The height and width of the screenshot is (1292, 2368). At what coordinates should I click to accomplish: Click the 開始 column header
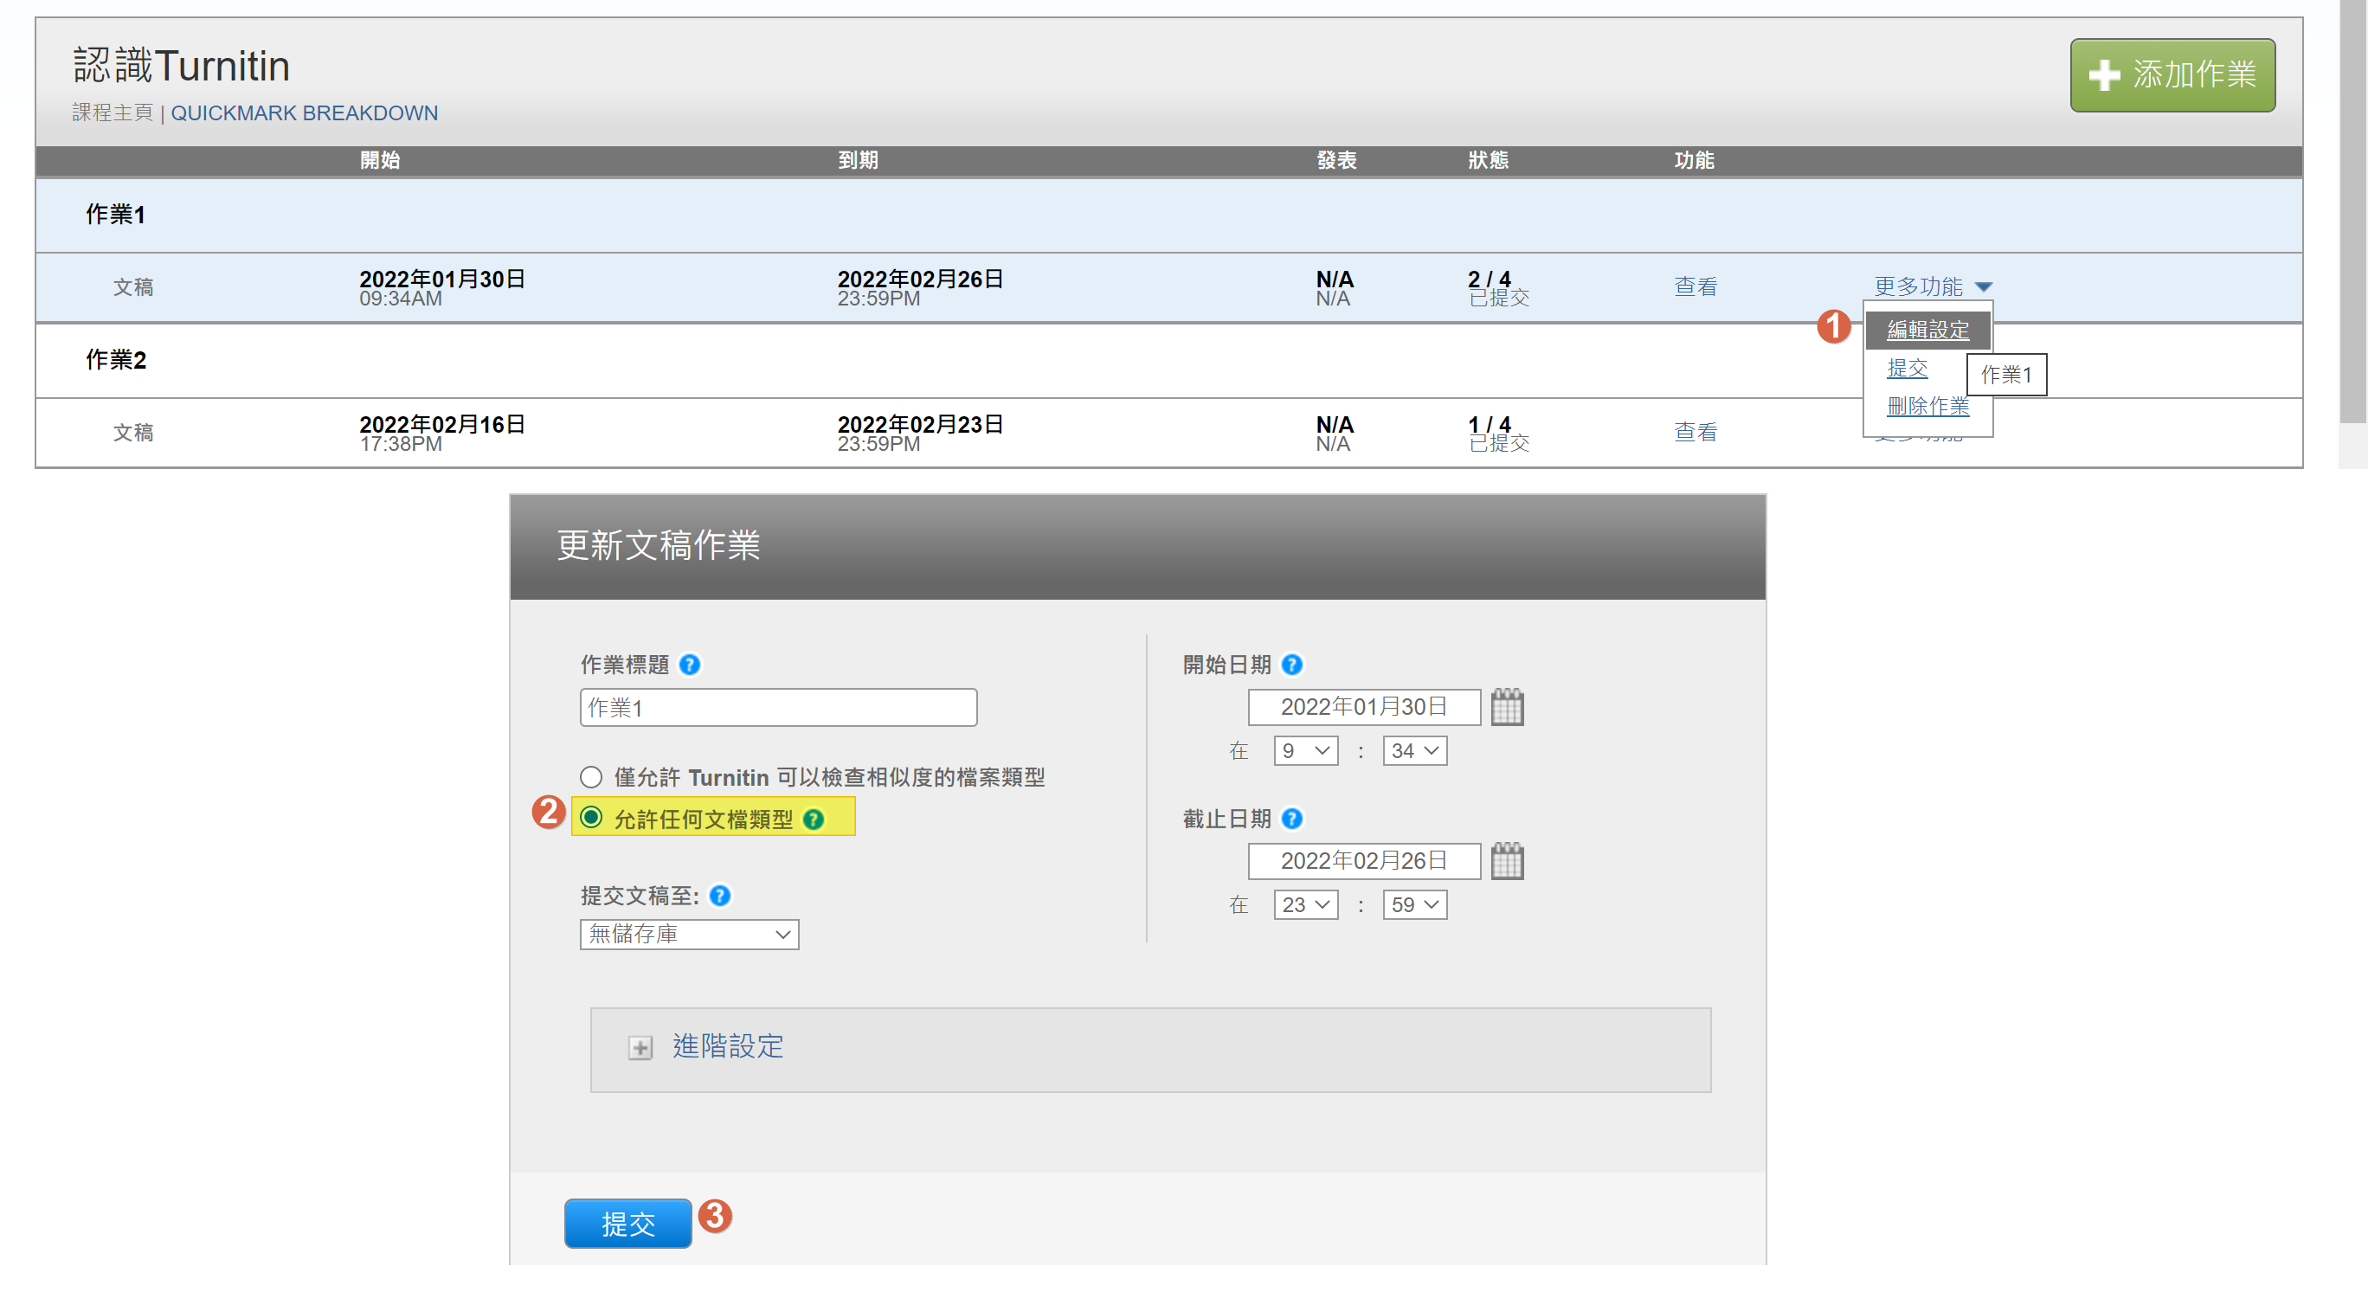(x=380, y=161)
